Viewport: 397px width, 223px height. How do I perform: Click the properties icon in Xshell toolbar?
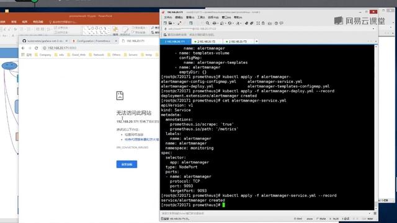coord(191,23)
